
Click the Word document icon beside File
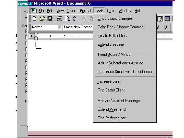click(34, 10)
